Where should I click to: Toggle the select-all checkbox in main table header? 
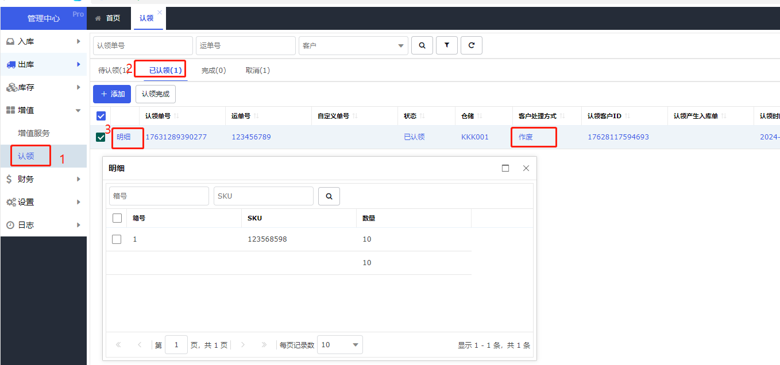point(101,116)
